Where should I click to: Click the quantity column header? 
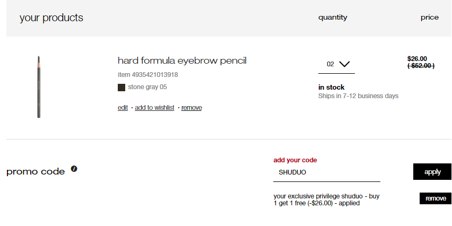tap(333, 18)
